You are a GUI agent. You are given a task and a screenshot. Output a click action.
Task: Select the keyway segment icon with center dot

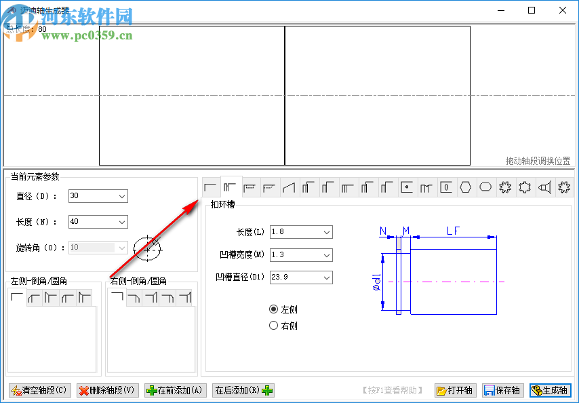click(407, 187)
